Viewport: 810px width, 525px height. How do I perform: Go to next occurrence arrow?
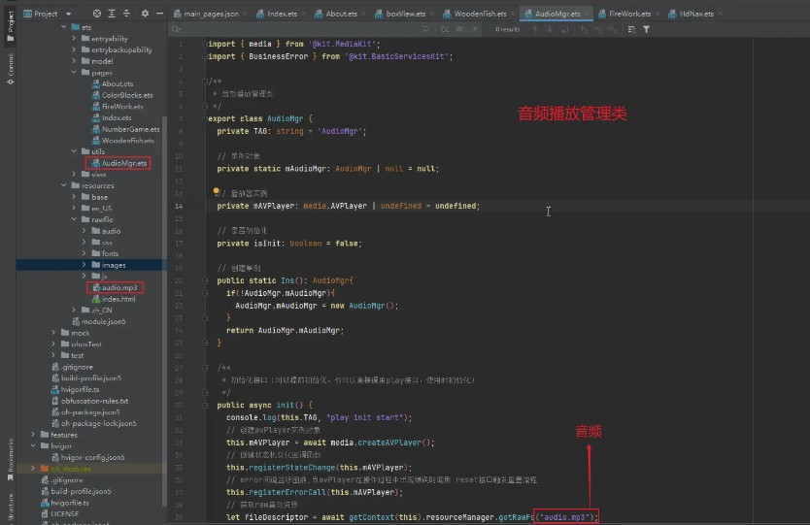550,29
